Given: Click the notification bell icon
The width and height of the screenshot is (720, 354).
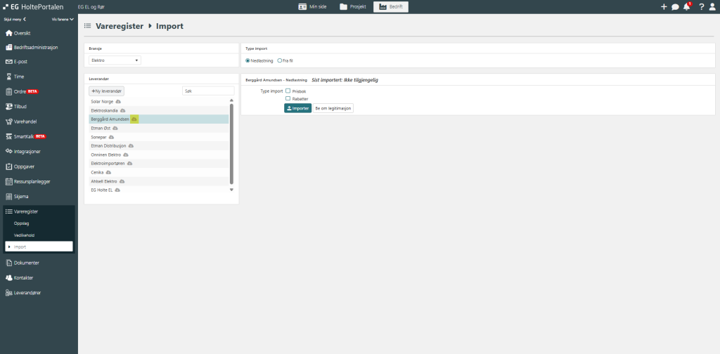Looking at the screenshot, I should tap(686, 7).
